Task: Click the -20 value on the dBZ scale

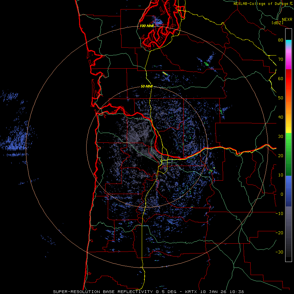Action: [279, 233]
